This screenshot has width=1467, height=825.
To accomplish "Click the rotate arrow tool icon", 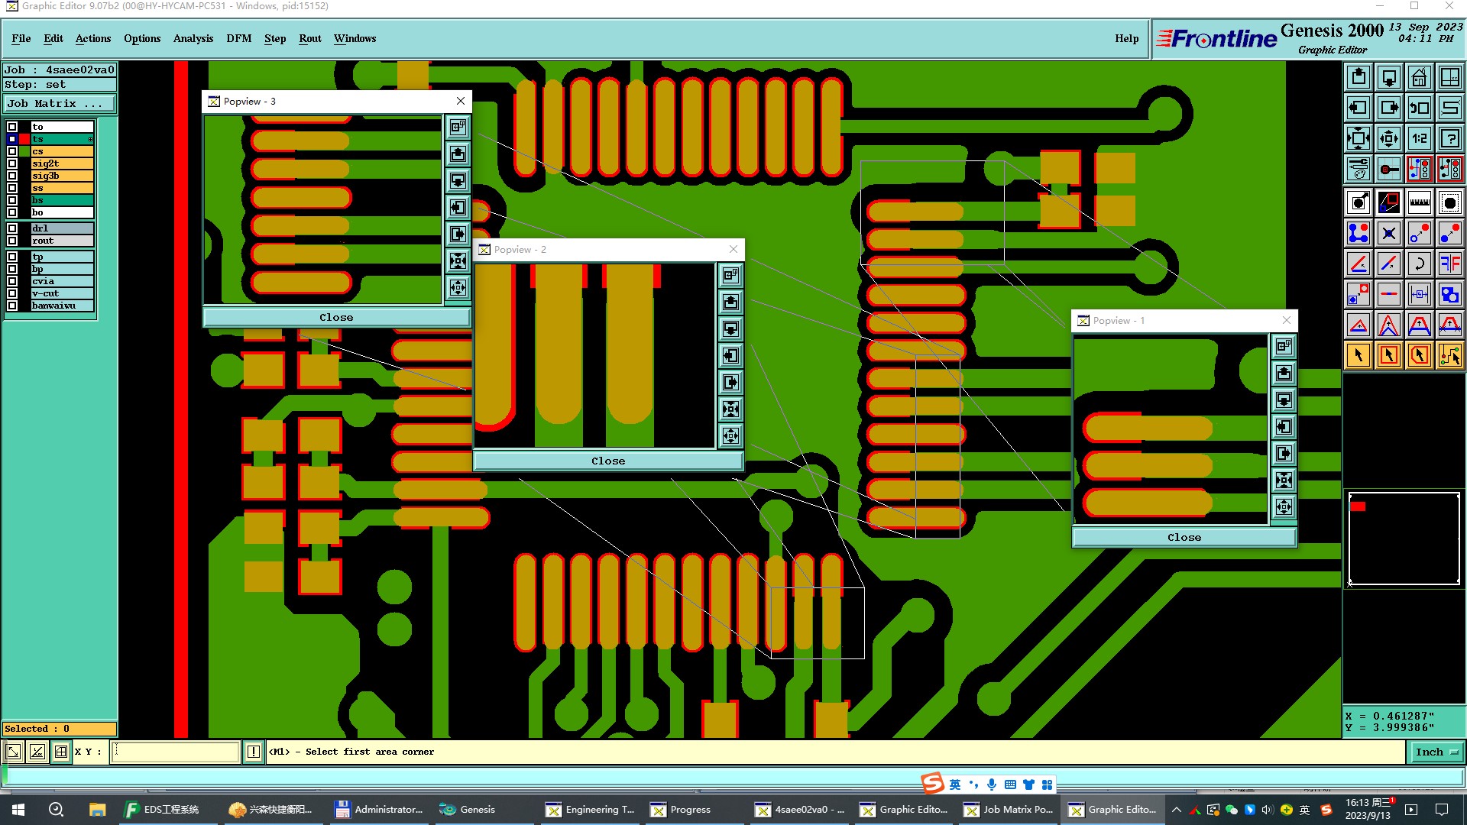I will 1419,264.
